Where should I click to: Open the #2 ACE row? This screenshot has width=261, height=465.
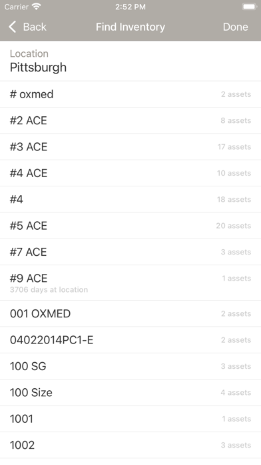[130, 121]
